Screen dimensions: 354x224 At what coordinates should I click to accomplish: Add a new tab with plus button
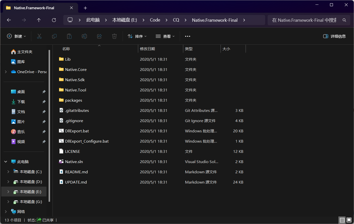(85, 8)
